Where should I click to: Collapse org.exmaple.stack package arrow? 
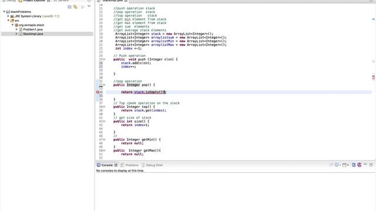point(12,25)
